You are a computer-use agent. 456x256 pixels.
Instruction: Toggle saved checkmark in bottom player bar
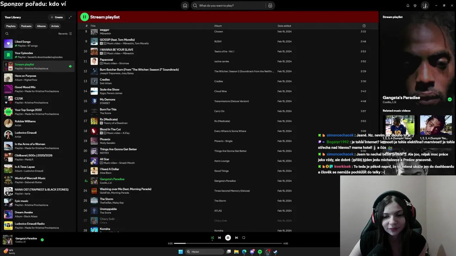(x=42, y=240)
